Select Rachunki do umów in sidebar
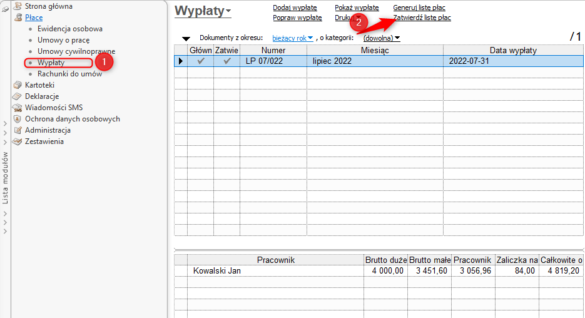Screen dimensions: 585x318 tap(70, 74)
